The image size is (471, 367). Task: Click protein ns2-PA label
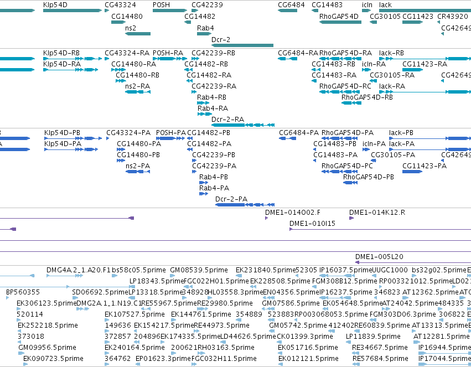(x=138, y=166)
